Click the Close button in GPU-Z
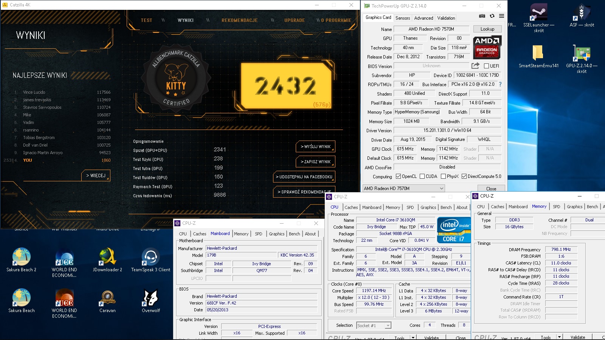The height and width of the screenshot is (340, 605). coord(491,189)
